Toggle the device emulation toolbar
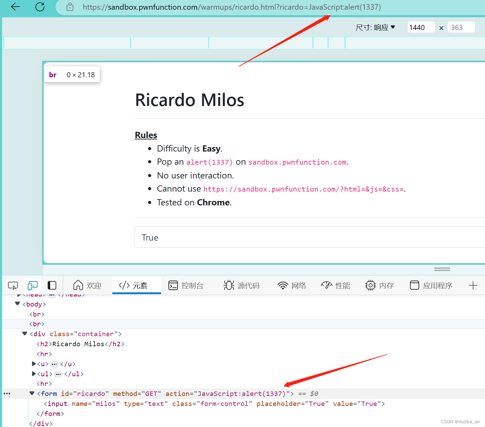The width and height of the screenshot is (485, 427). pos(32,285)
